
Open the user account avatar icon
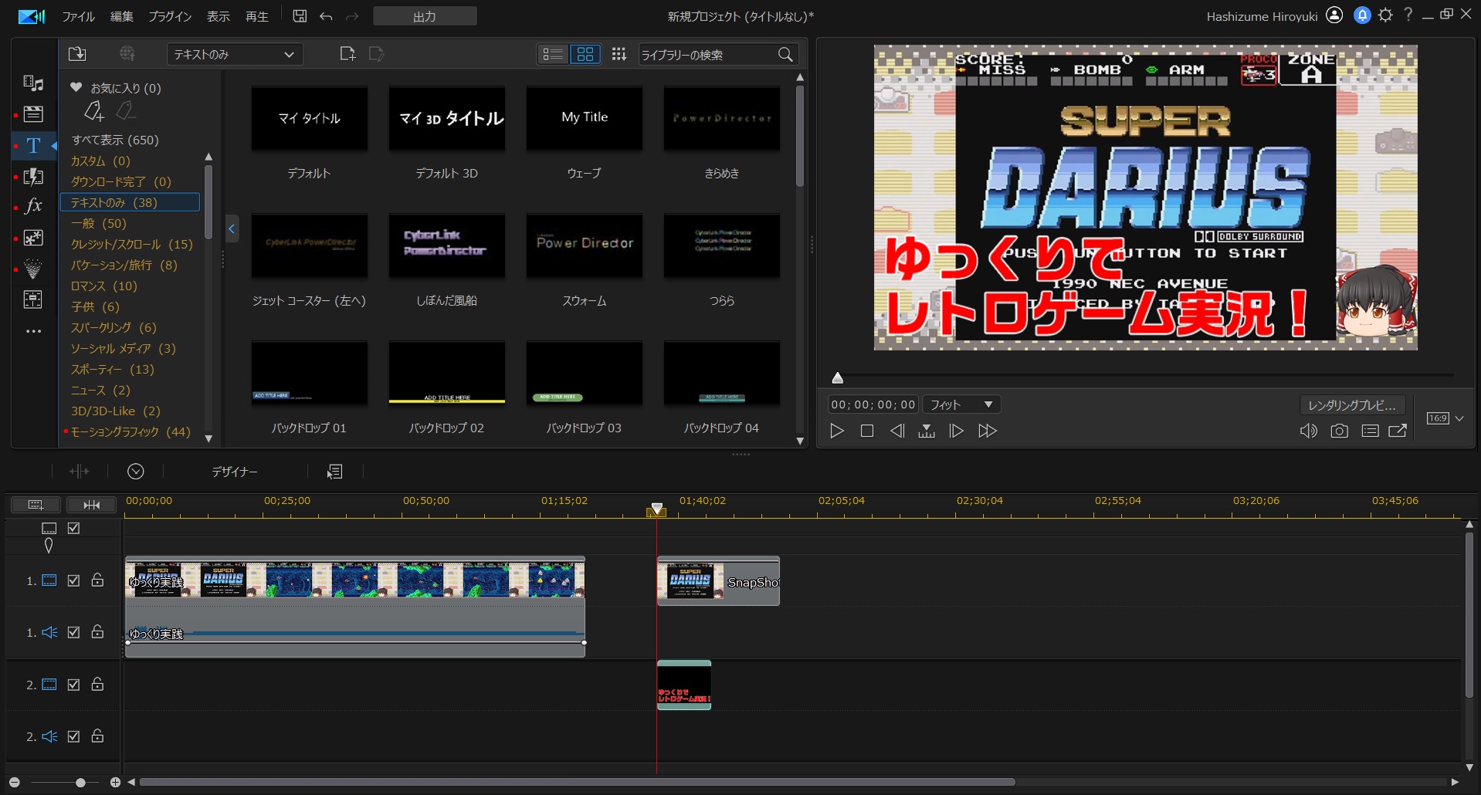click(1334, 15)
